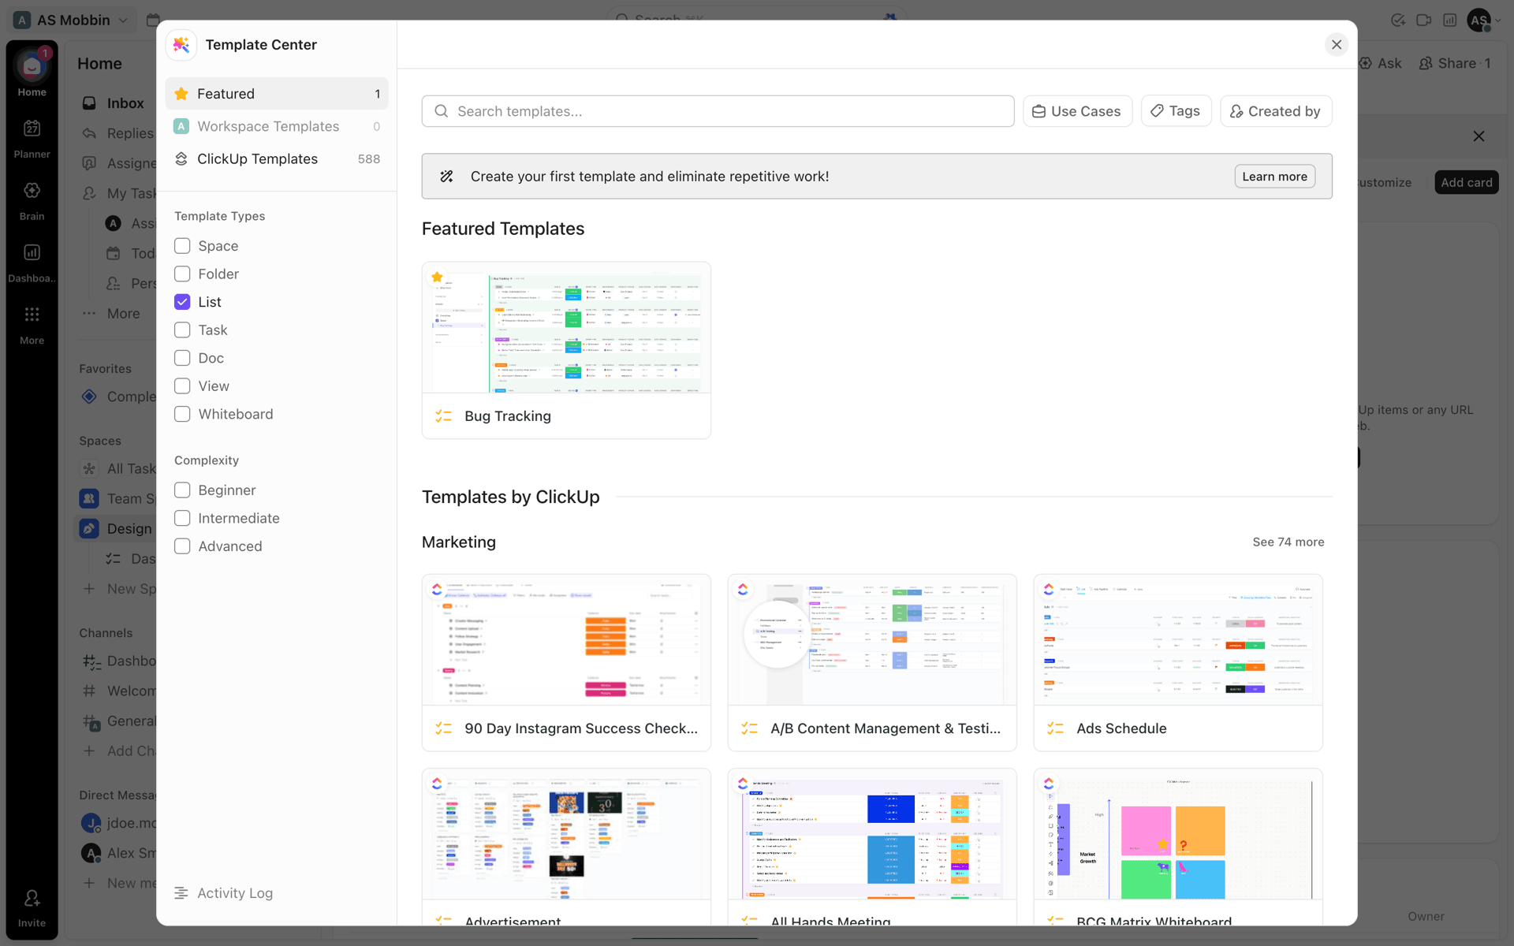The image size is (1514, 946).
Task: Click the AS user avatar top right
Action: coord(1479,20)
